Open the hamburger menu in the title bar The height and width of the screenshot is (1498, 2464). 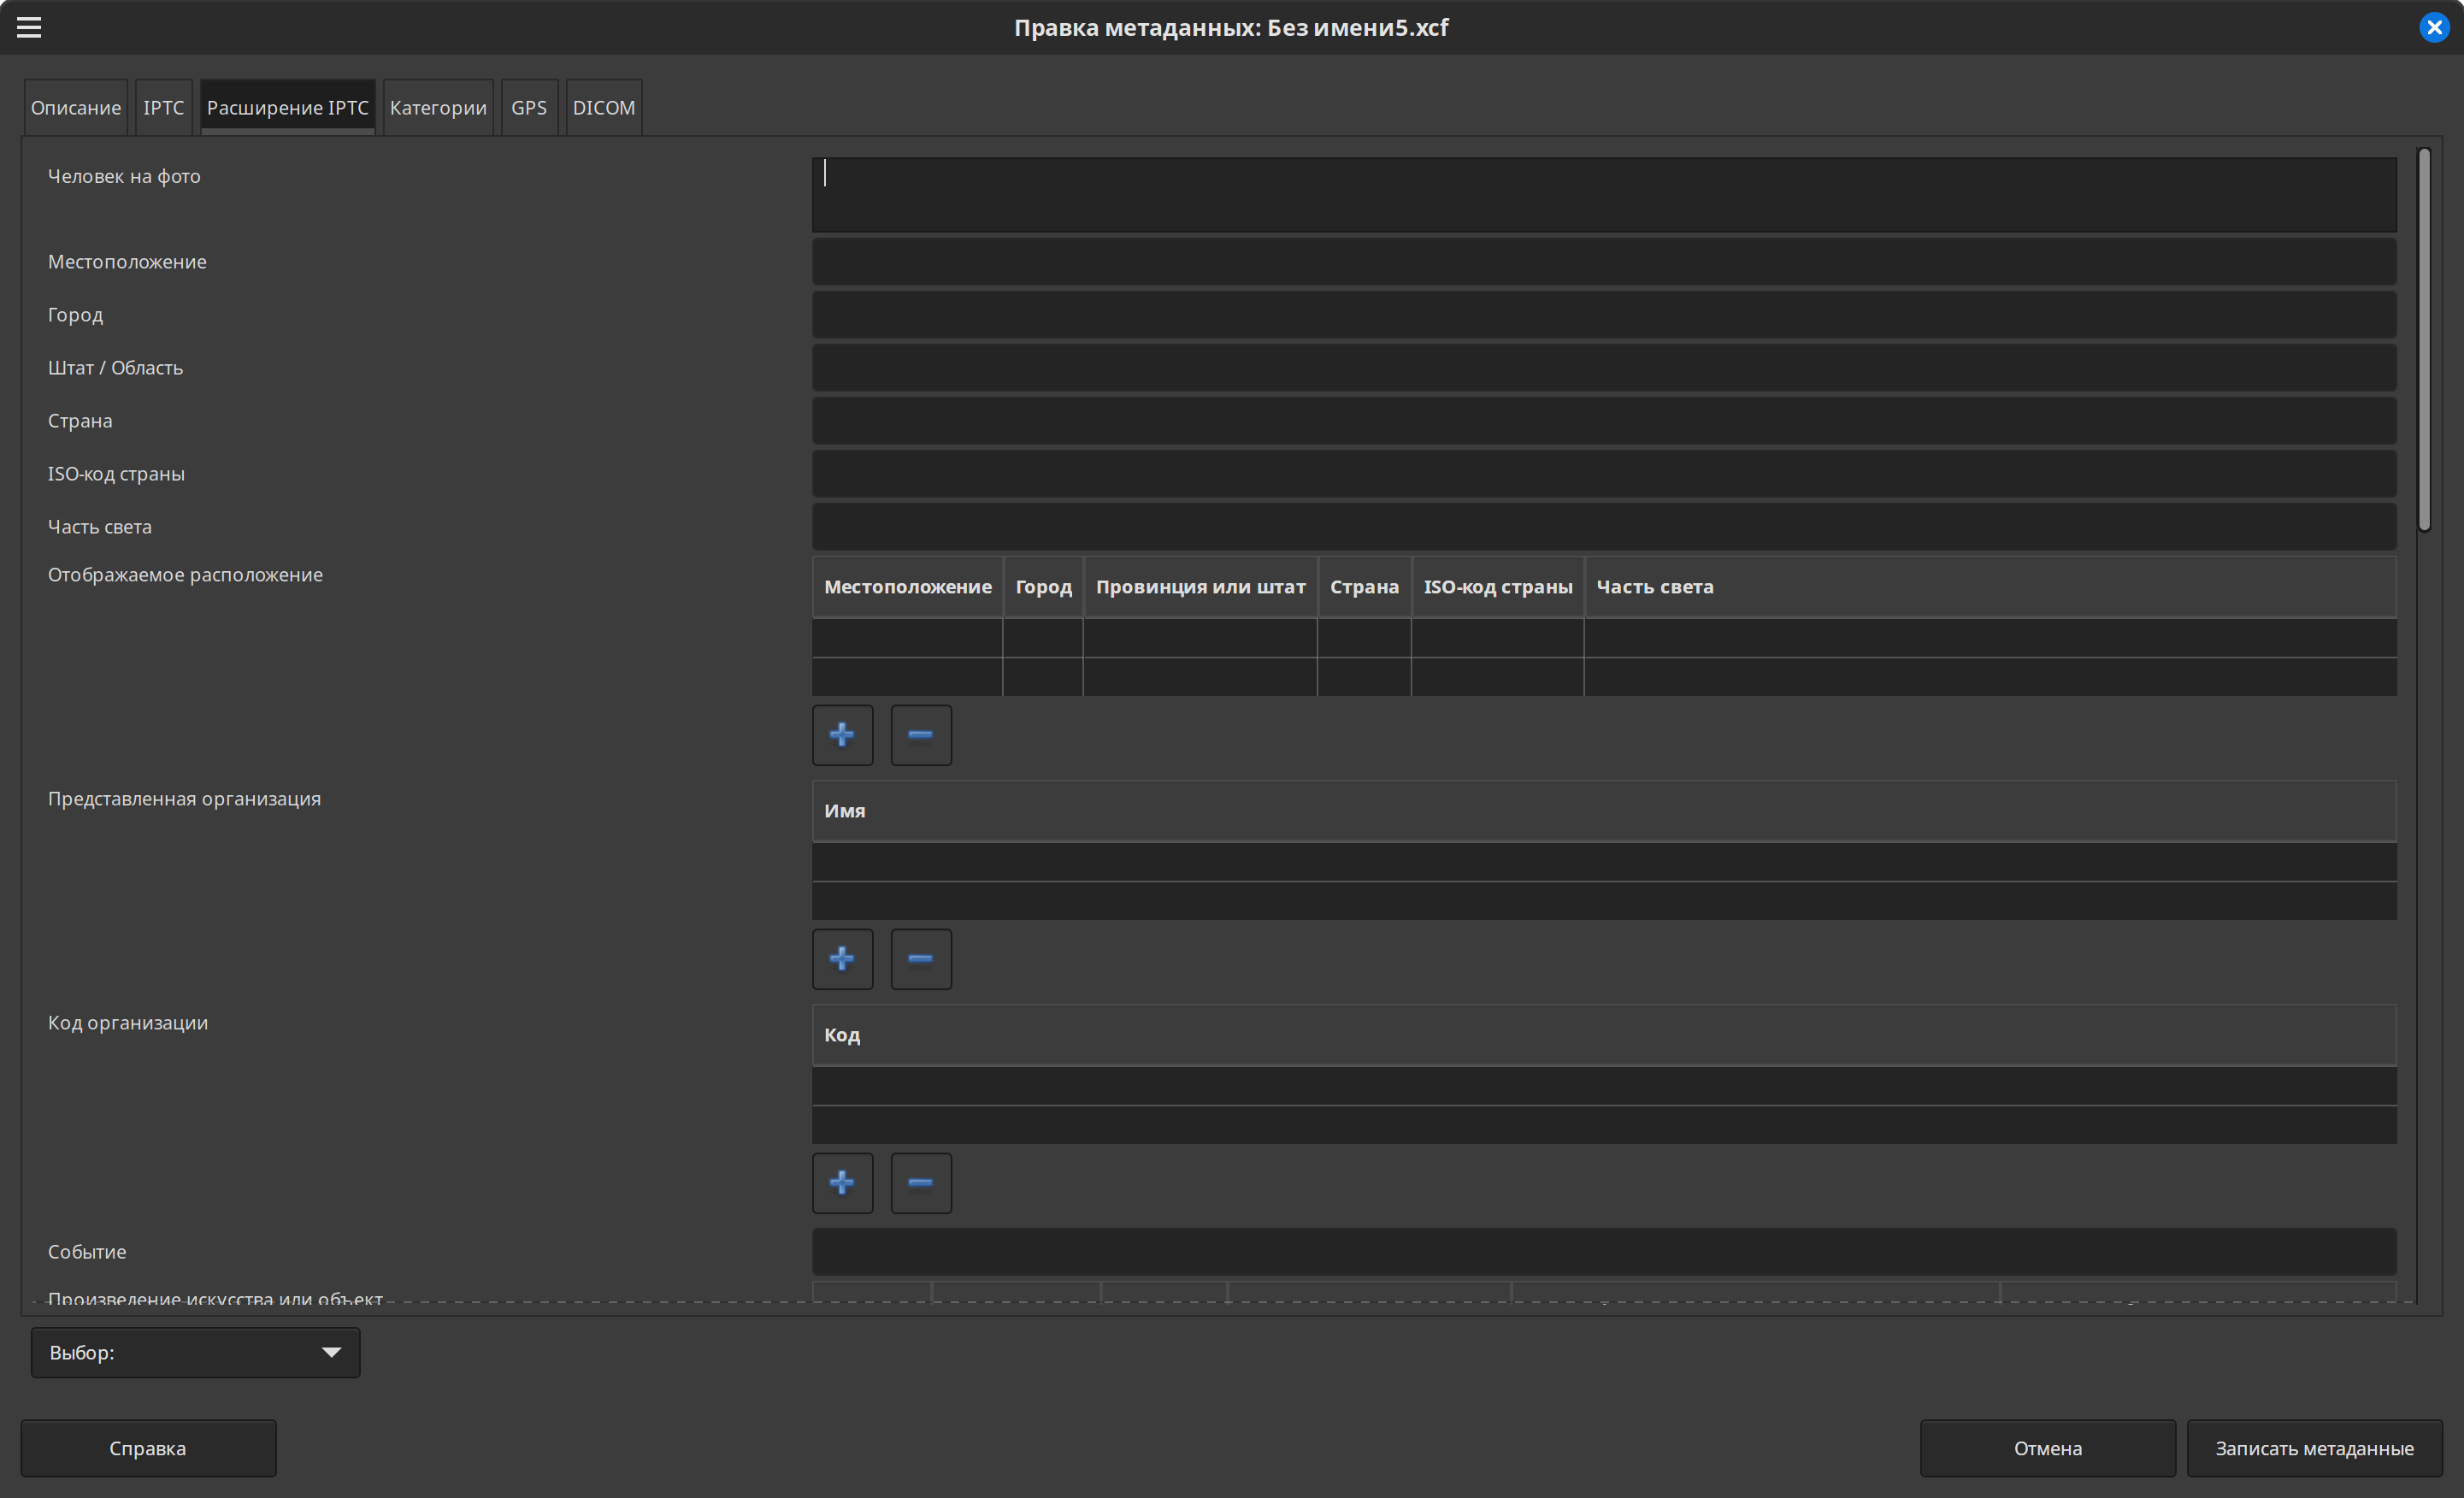coord(29,27)
